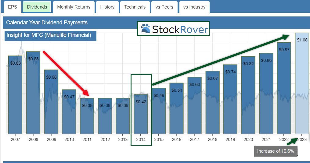Click the Insight for MFC label

click(49, 35)
